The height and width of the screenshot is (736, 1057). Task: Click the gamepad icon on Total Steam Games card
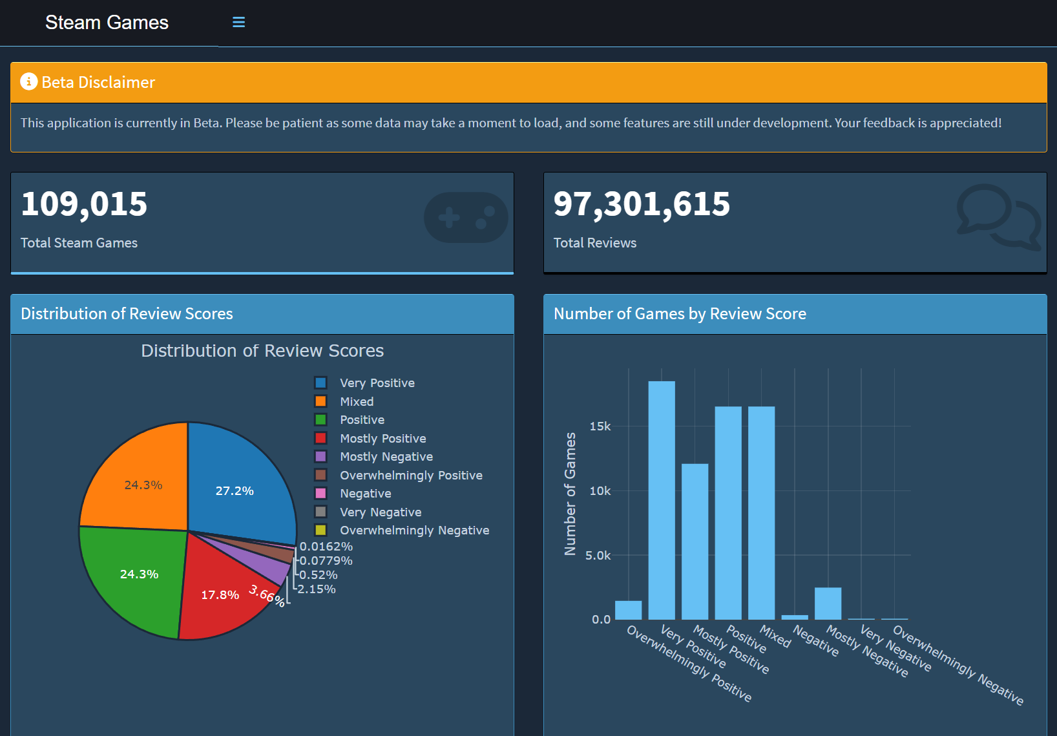click(466, 218)
